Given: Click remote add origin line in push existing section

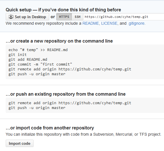Looking at the screenshot, I should pyautogui.click(x=70, y=103).
